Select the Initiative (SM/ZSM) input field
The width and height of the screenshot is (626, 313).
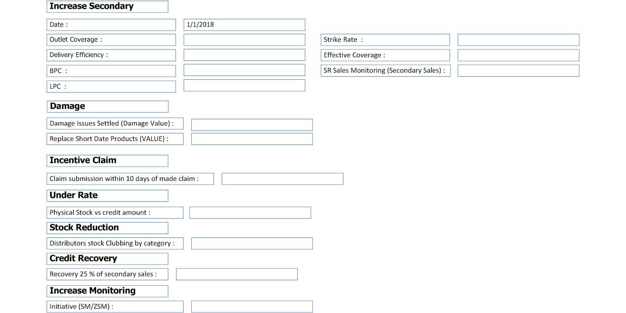tap(252, 306)
